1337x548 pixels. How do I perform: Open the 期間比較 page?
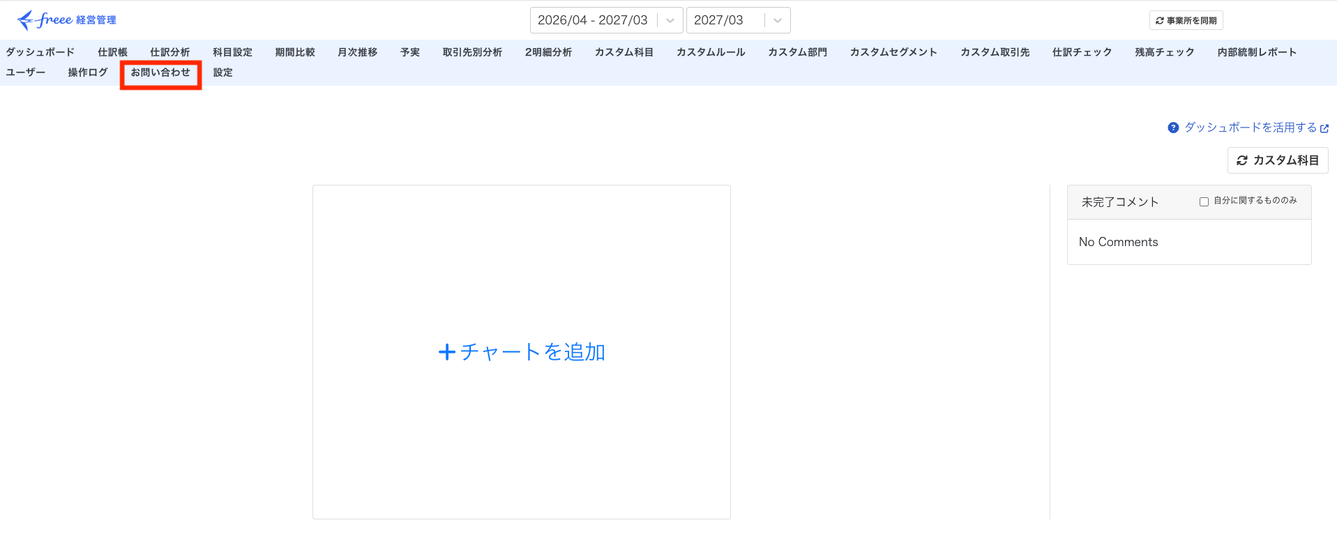click(295, 52)
